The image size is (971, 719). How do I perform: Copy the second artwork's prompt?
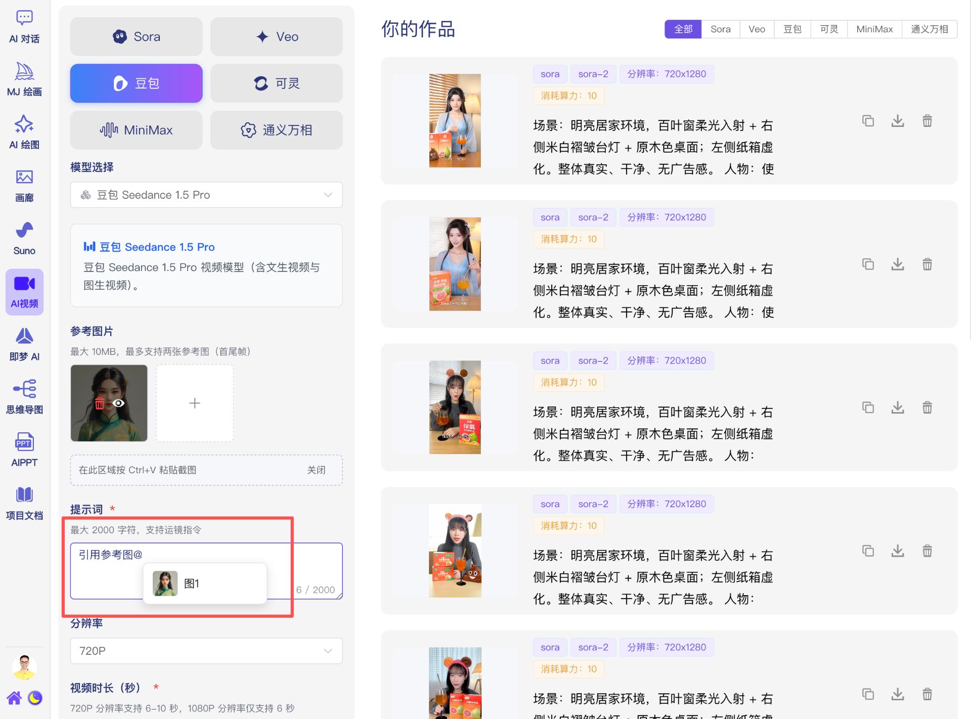coord(868,264)
